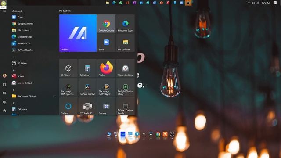Open PowerPoint from the top taskbar

tap(161, 3)
